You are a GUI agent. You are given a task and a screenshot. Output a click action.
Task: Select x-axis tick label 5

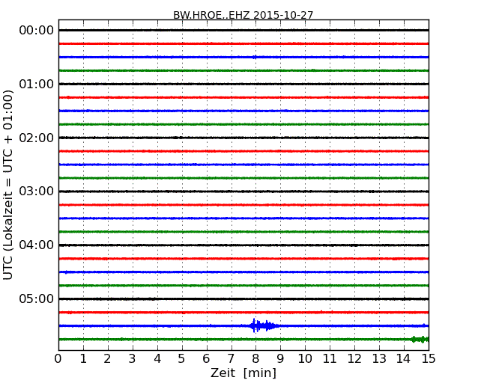click(x=181, y=359)
